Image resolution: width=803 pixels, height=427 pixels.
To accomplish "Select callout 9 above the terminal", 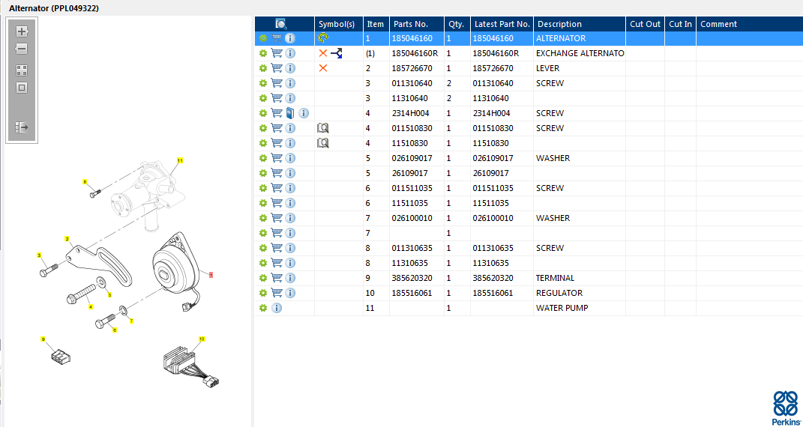I will coord(43,339).
